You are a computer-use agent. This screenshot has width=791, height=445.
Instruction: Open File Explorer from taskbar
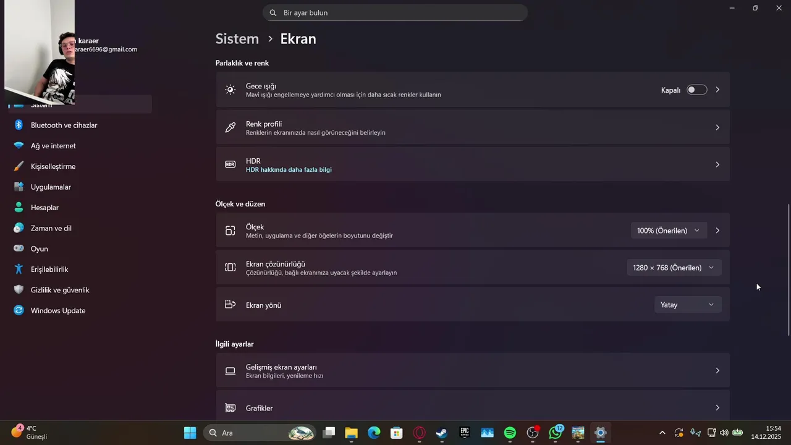[351, 433]
